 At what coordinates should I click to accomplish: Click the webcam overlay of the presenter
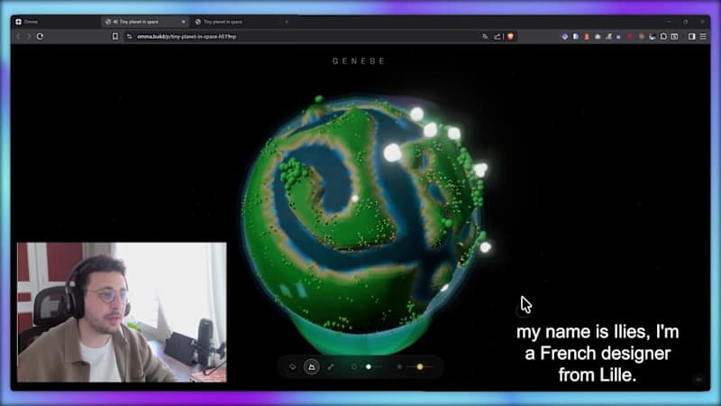pos(122,312)
